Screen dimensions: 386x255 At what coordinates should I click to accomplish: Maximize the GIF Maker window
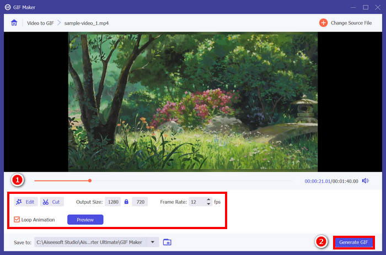[366, 7]
